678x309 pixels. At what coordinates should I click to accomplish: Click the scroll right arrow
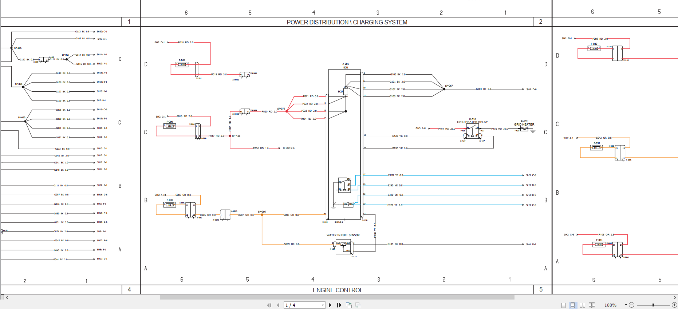click(675, 297)
